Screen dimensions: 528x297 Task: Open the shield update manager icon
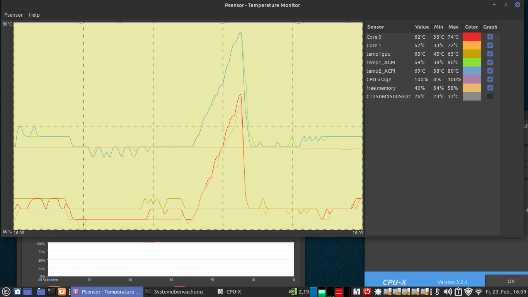point(468,292)
